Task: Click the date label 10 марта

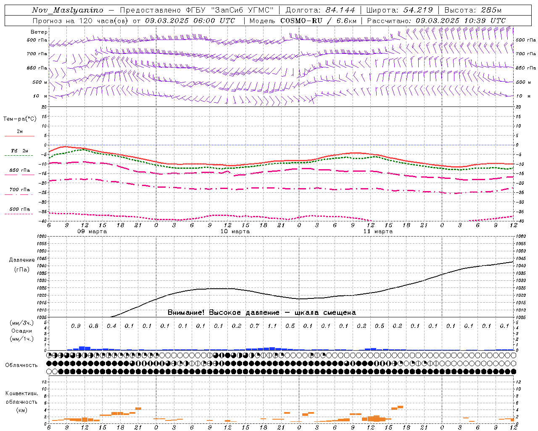Action: 235,231
